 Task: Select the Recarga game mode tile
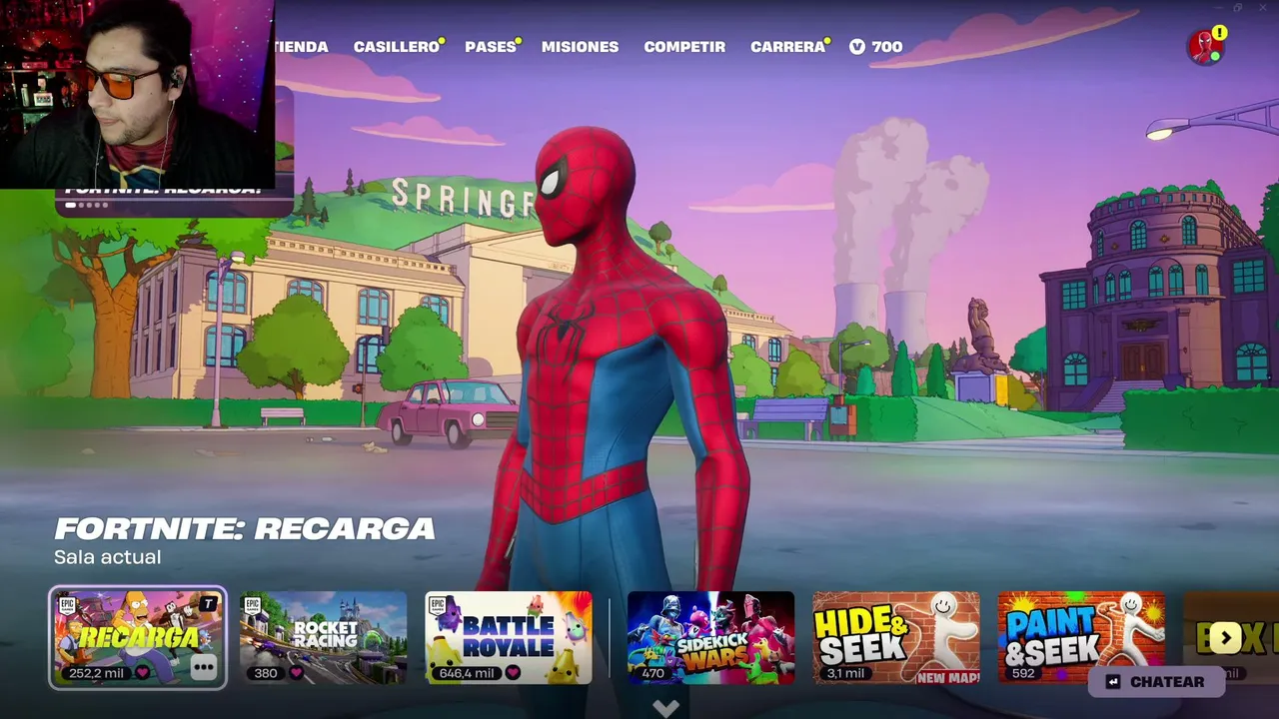(138, 638)
